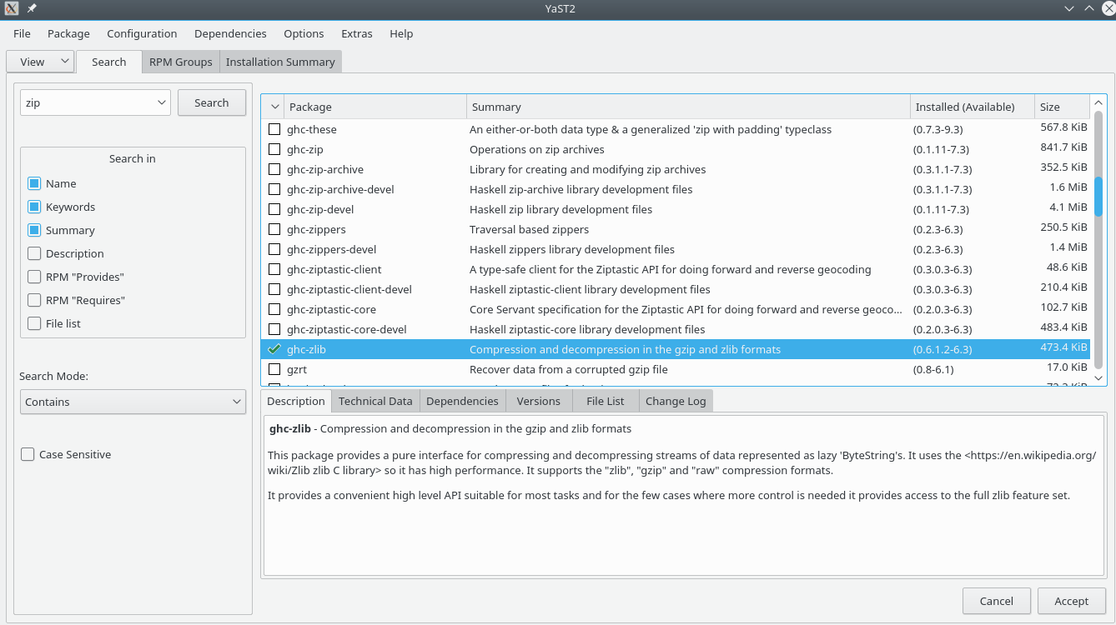This screenshot has height=625, width=1116.
Task: Click the status icon beside gzrt
Action: point(274,369)
